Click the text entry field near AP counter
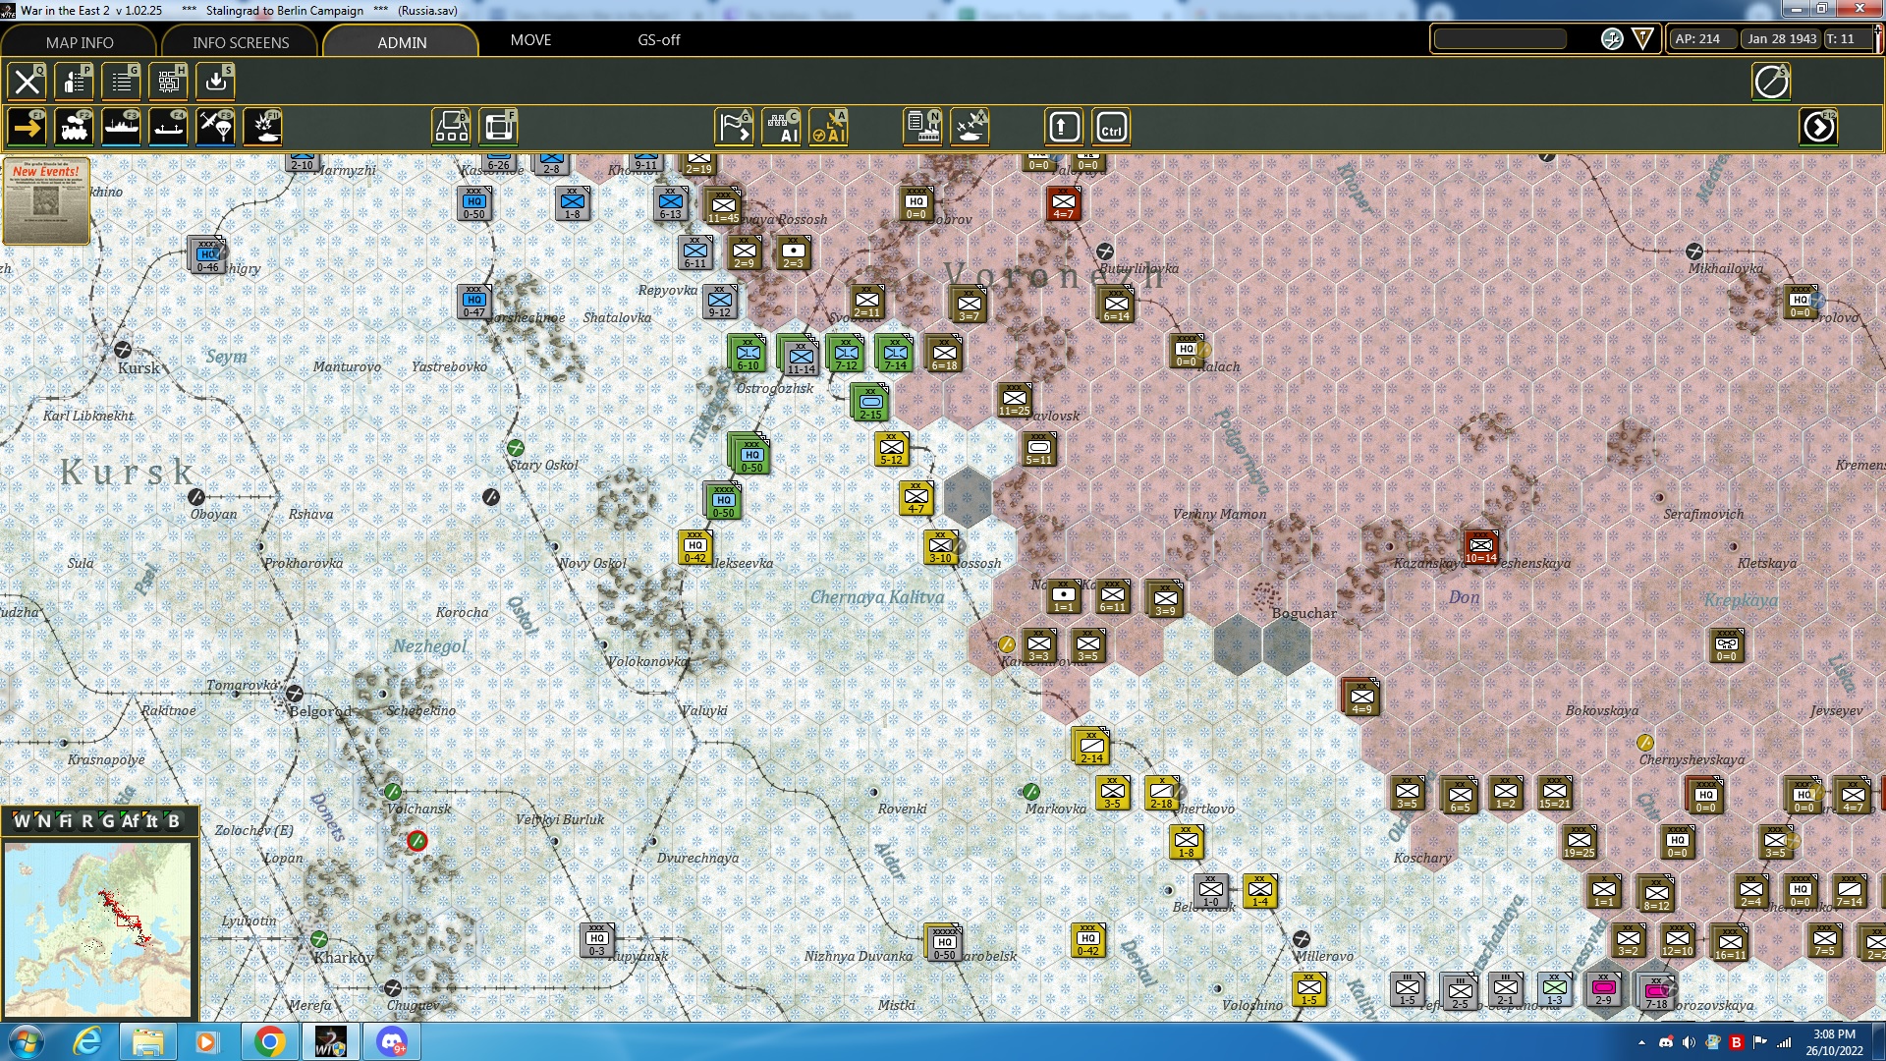 [1500, 39]
